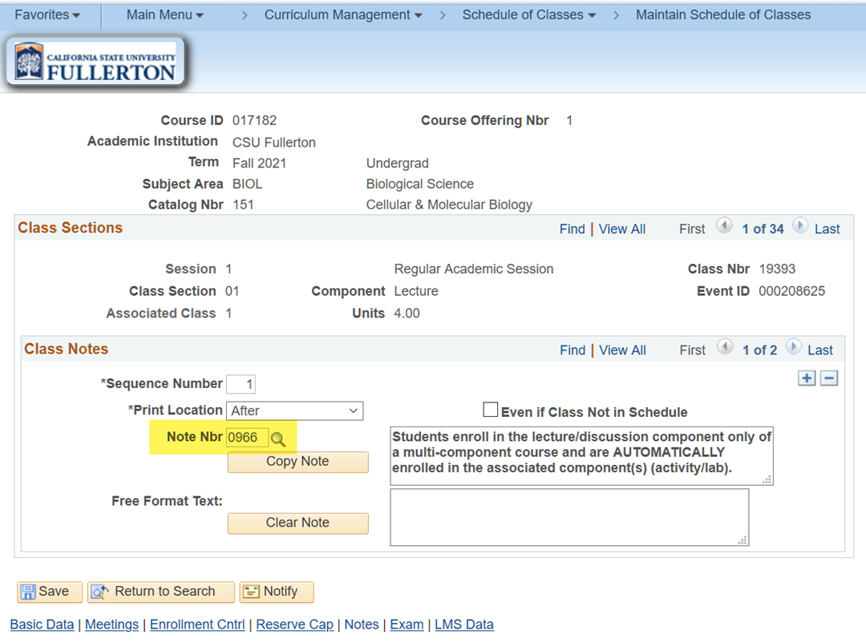This screenshot has height=643, width=866.
Task: Open the Print Location dropdown
Action: (x=294, y=410)
